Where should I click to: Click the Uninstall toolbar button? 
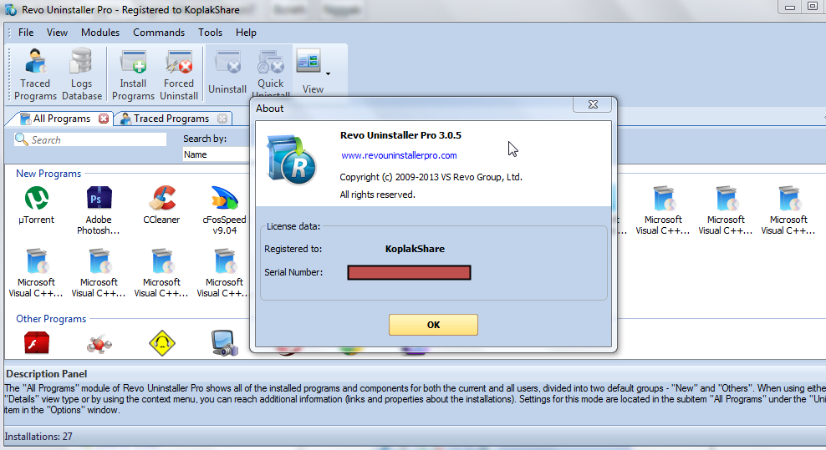227,73
